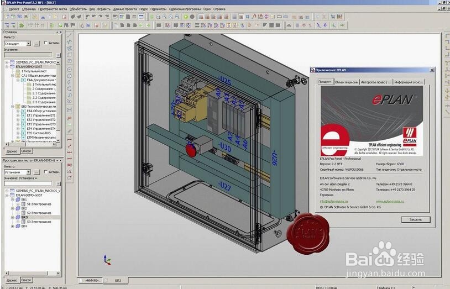450x289 pixels.
Task: Switch to Авторское право tab in EPLAN dialog
Action: point(376,82)
